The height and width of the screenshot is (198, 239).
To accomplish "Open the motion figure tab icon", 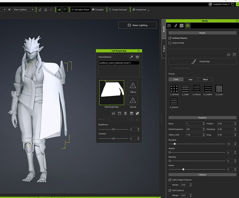I will point(176,26).
